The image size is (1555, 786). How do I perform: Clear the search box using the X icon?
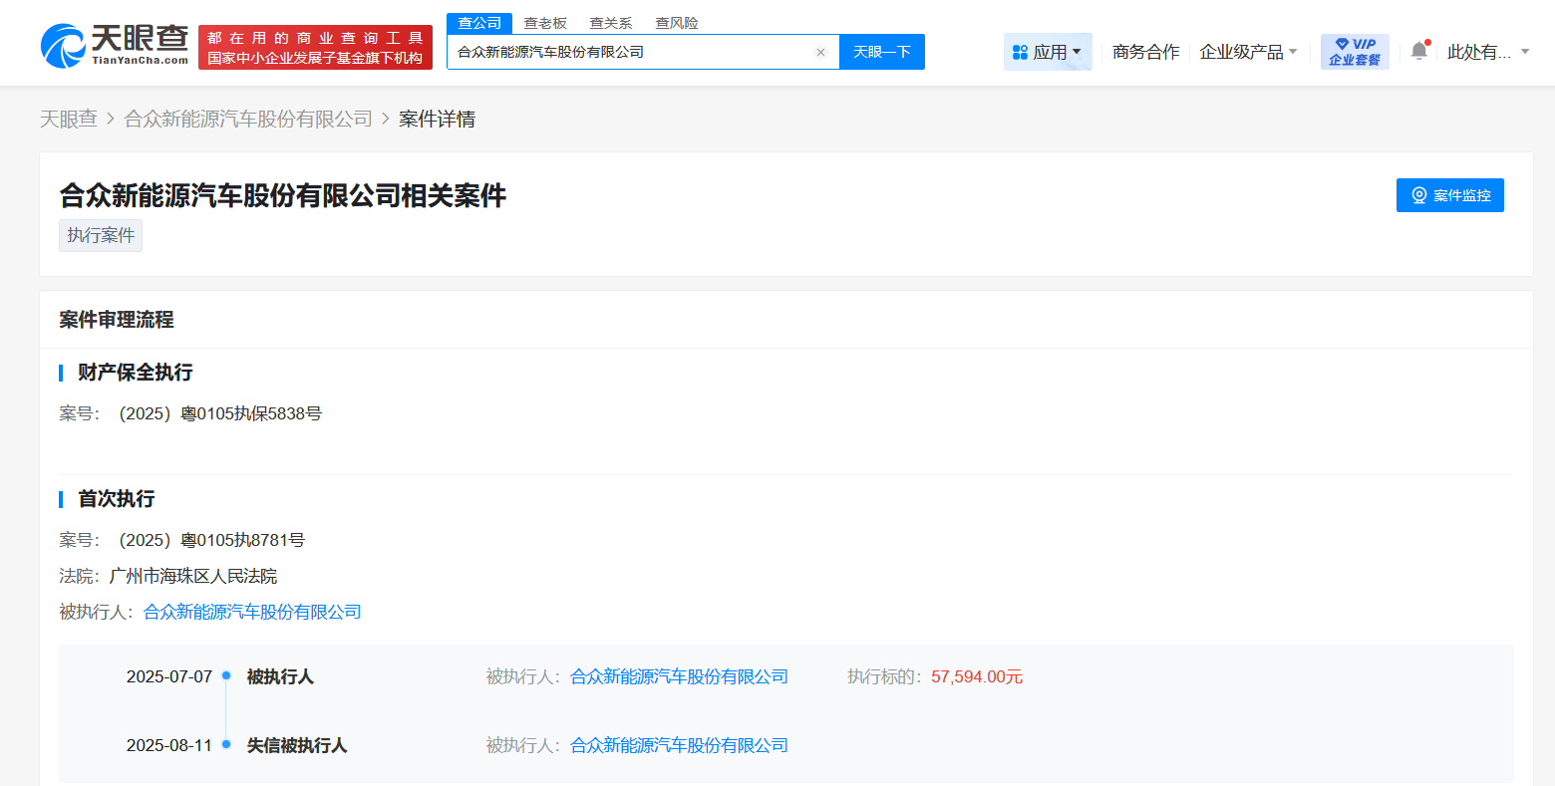[820, 52]
